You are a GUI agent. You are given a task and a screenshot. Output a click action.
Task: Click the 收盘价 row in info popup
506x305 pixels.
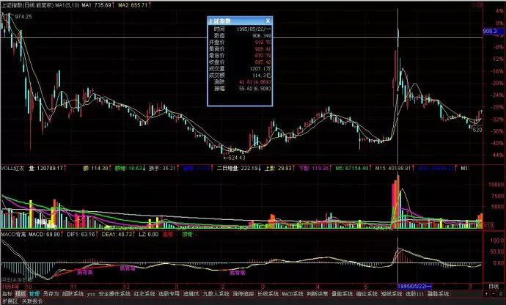coord(240,62)
